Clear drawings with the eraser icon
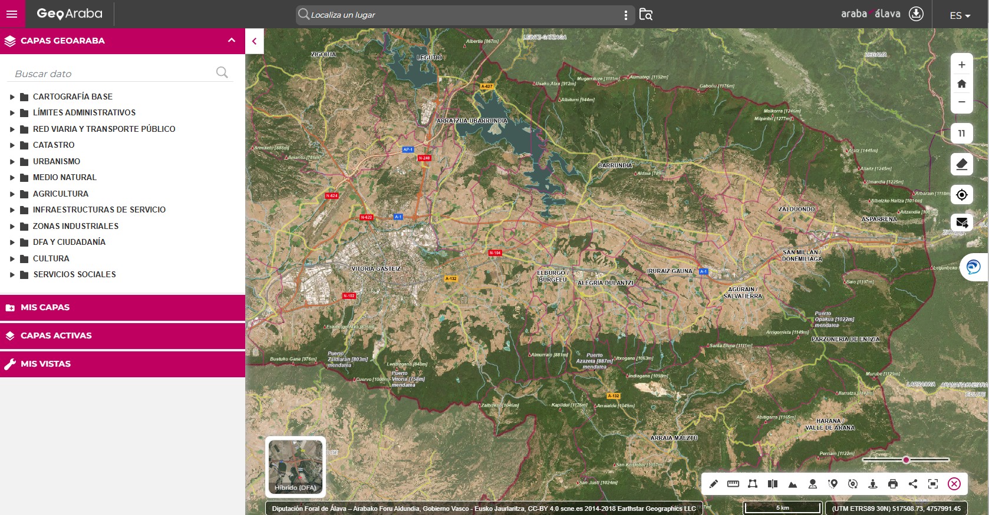This screenshot has height=515, width=989. 962,164
